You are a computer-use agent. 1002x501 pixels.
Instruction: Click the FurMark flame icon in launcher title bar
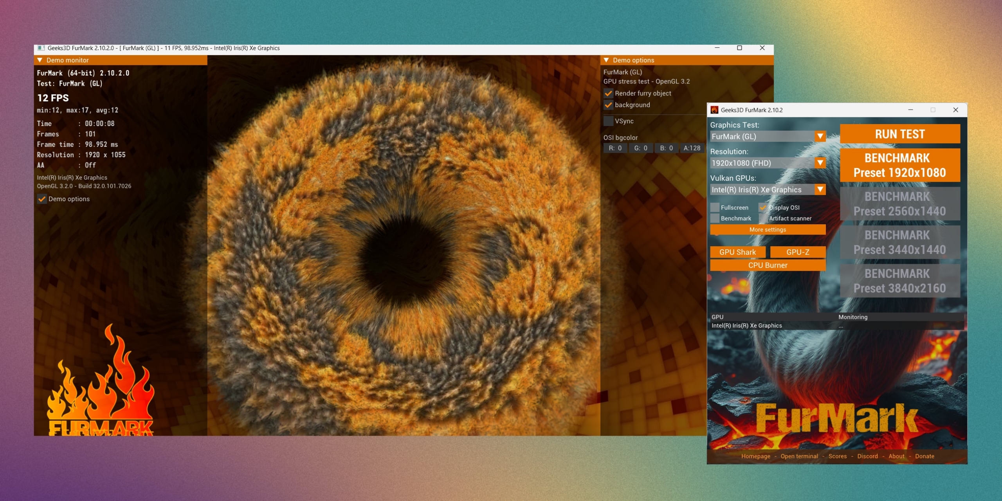(x=714, y=110)
